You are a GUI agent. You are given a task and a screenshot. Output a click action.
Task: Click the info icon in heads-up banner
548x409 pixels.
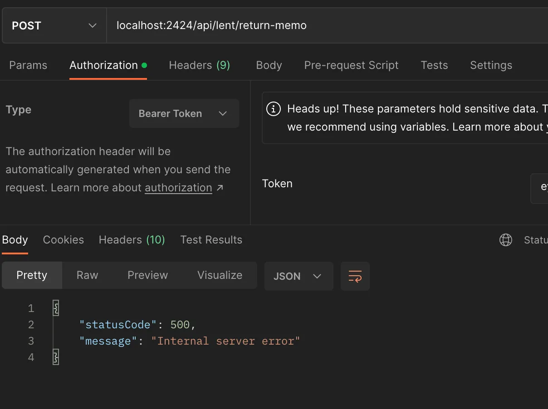[273, 109]
